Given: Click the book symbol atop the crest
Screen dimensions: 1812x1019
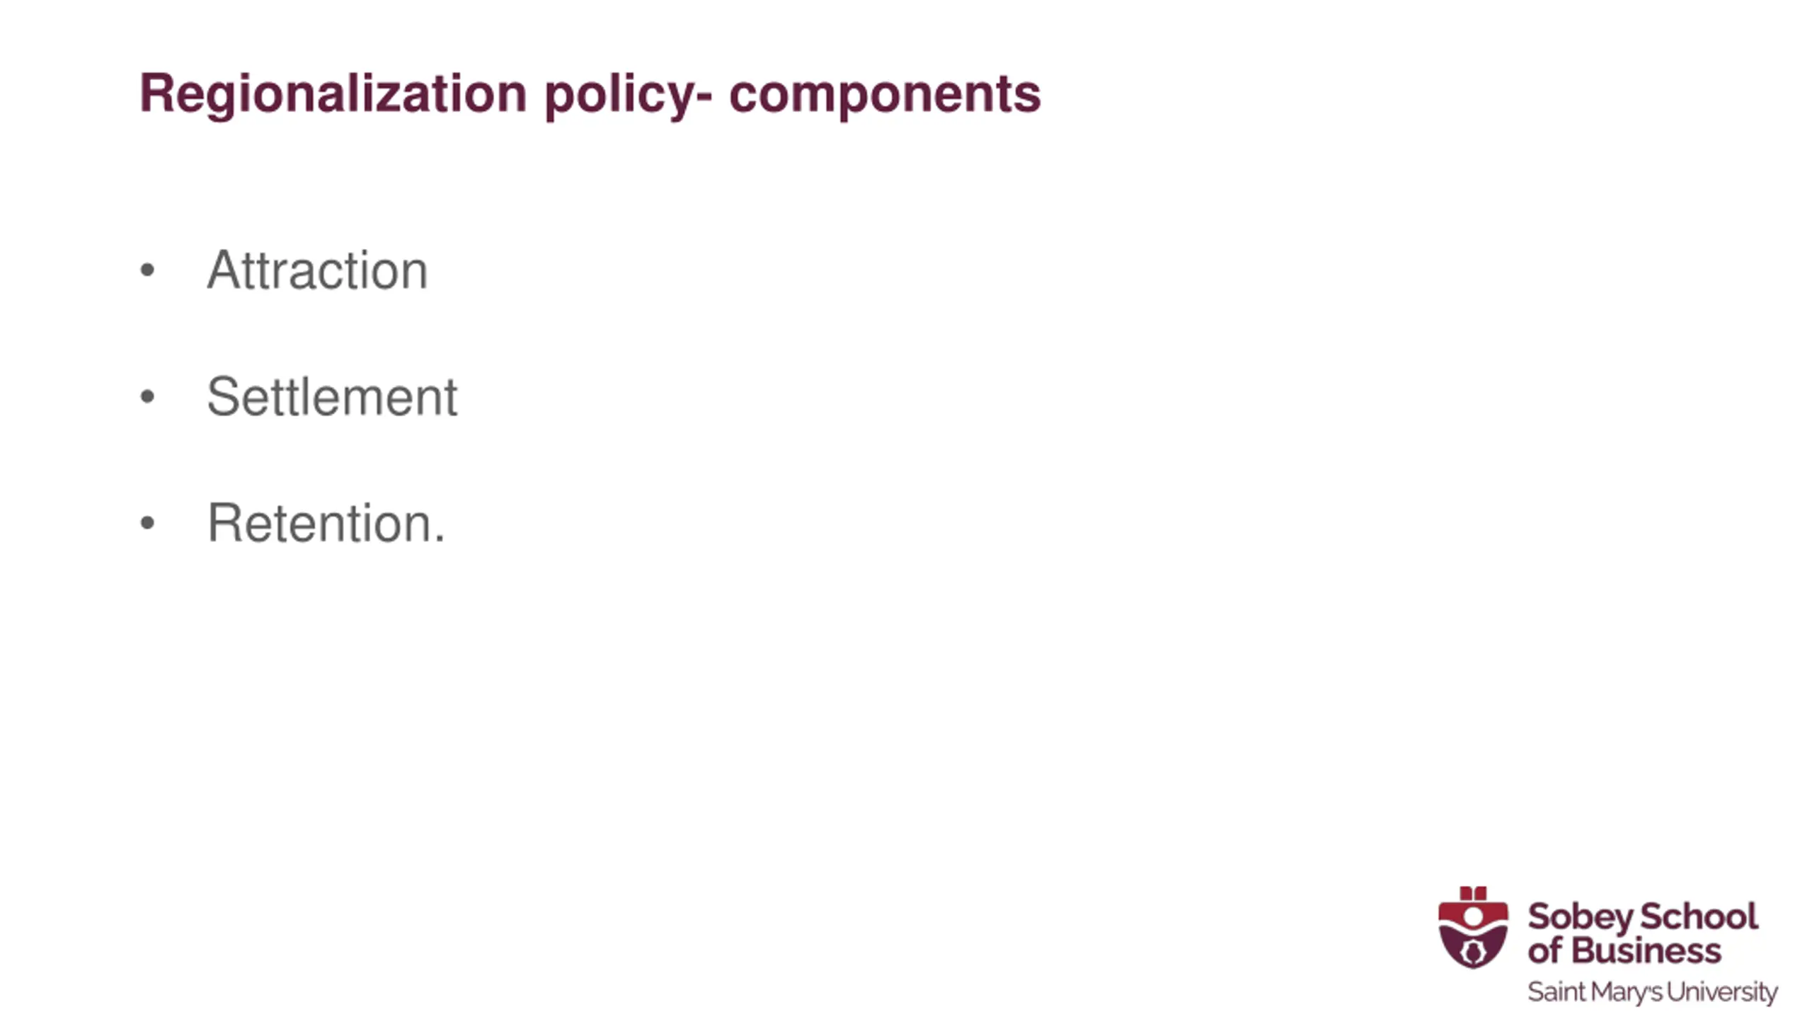Looking at the screenshot, I should [x=1473, y=893].
